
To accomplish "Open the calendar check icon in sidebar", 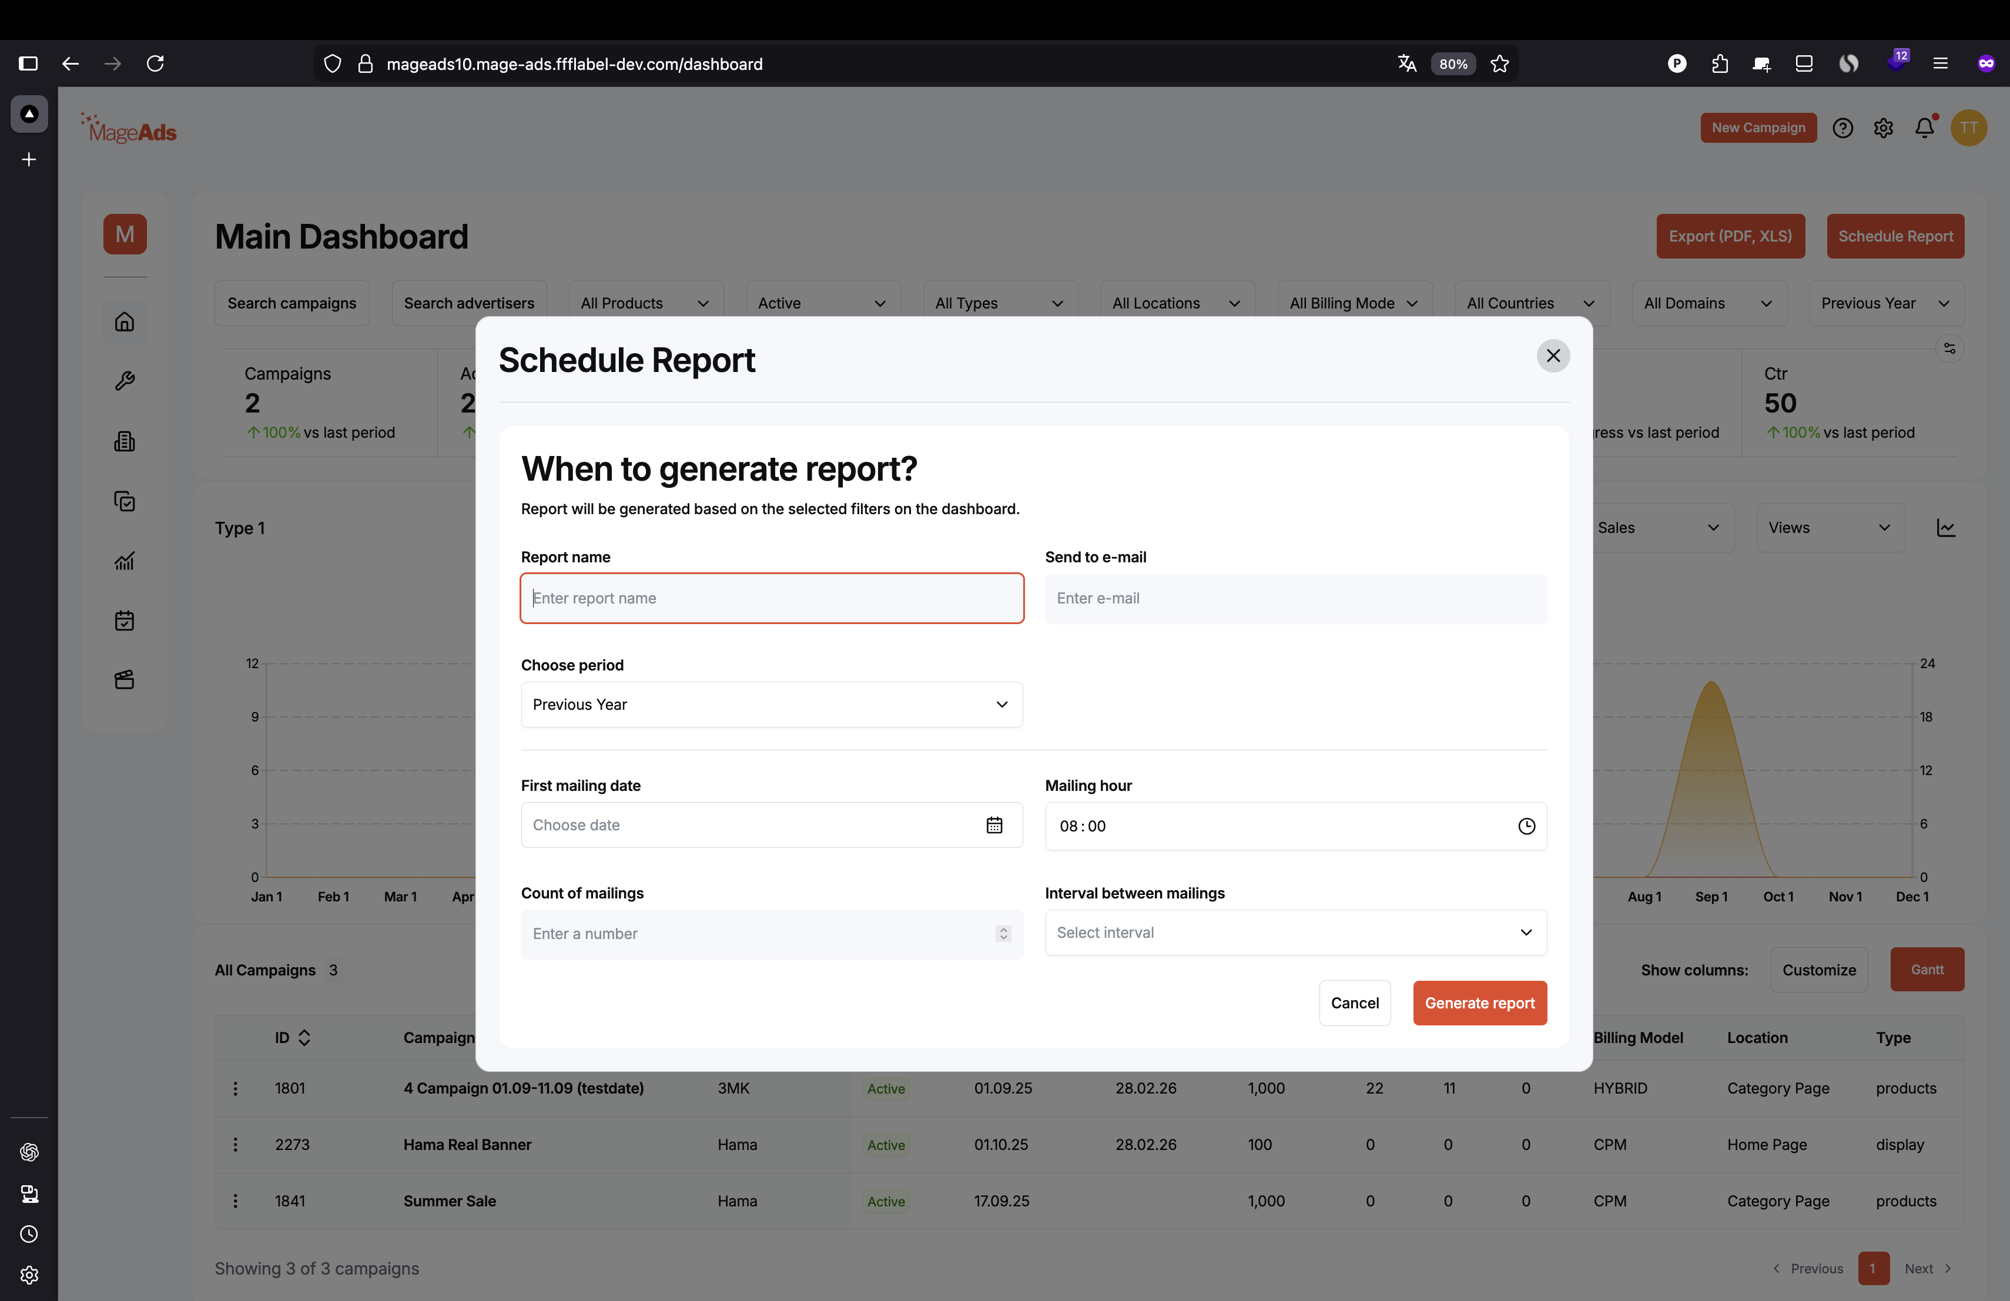I will (x=124, y=621).
